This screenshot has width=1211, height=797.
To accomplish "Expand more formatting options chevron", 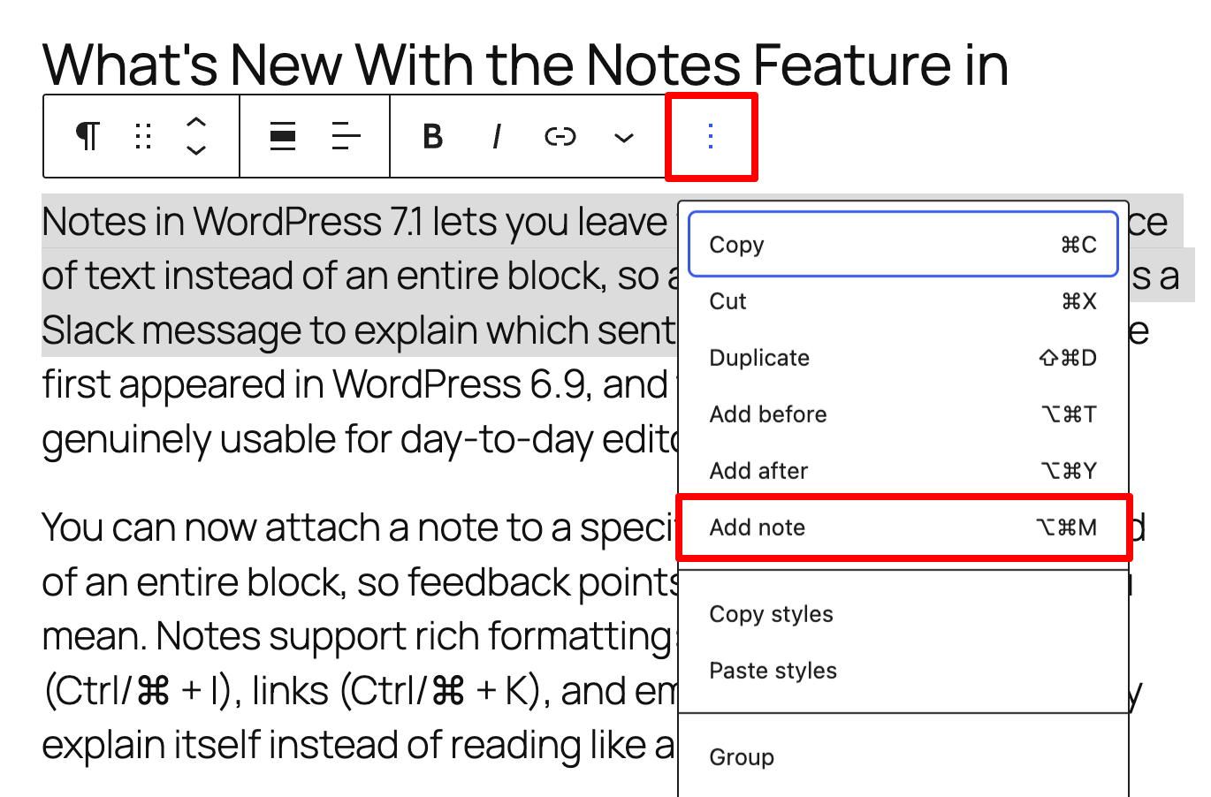I will pos(624,136).
